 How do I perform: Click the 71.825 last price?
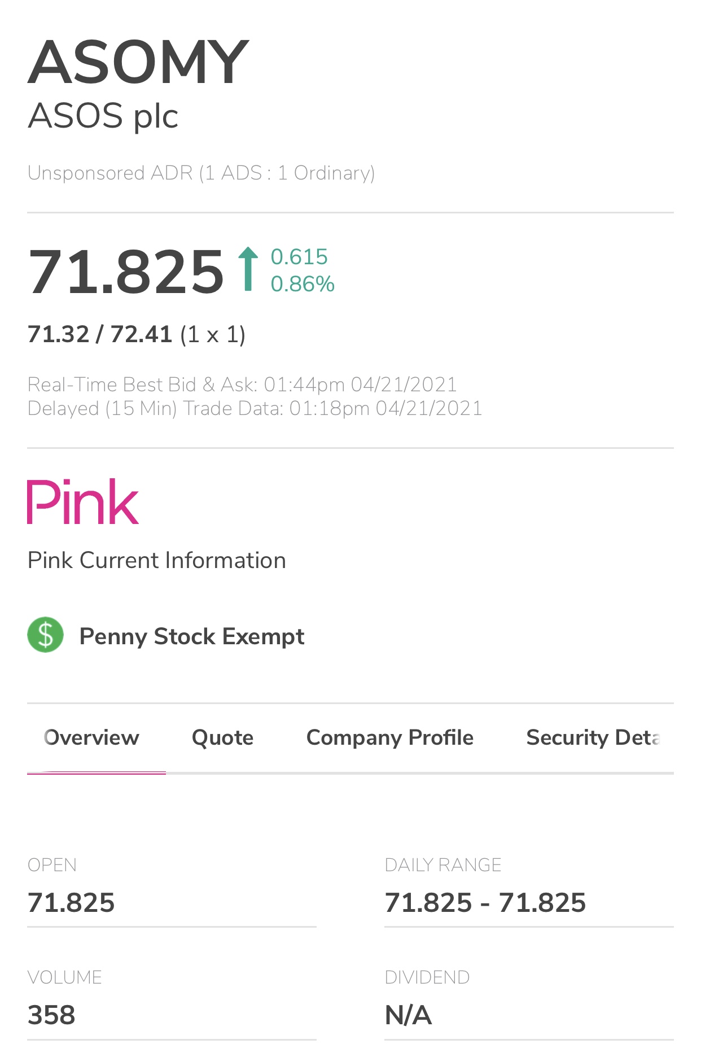pos(126,272)
